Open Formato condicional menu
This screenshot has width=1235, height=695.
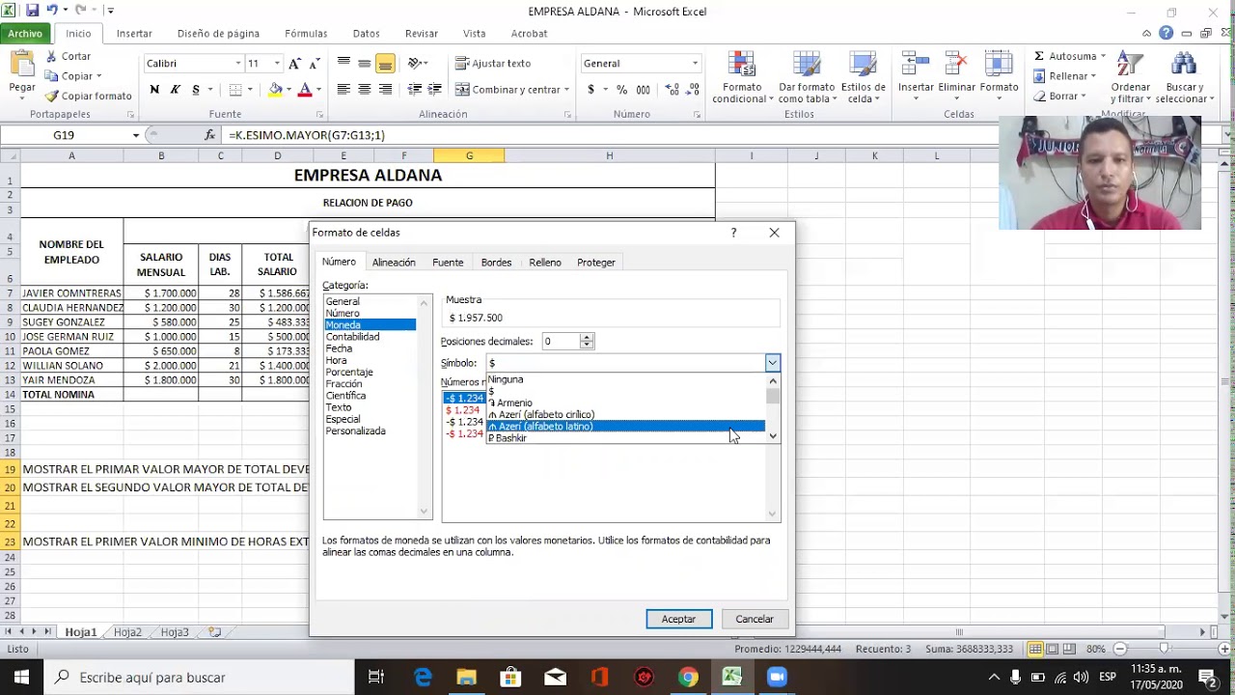(742, 77)
